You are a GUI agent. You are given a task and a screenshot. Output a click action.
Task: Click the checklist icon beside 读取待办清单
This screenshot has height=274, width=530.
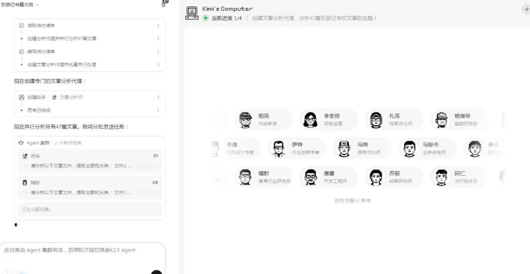22,25
